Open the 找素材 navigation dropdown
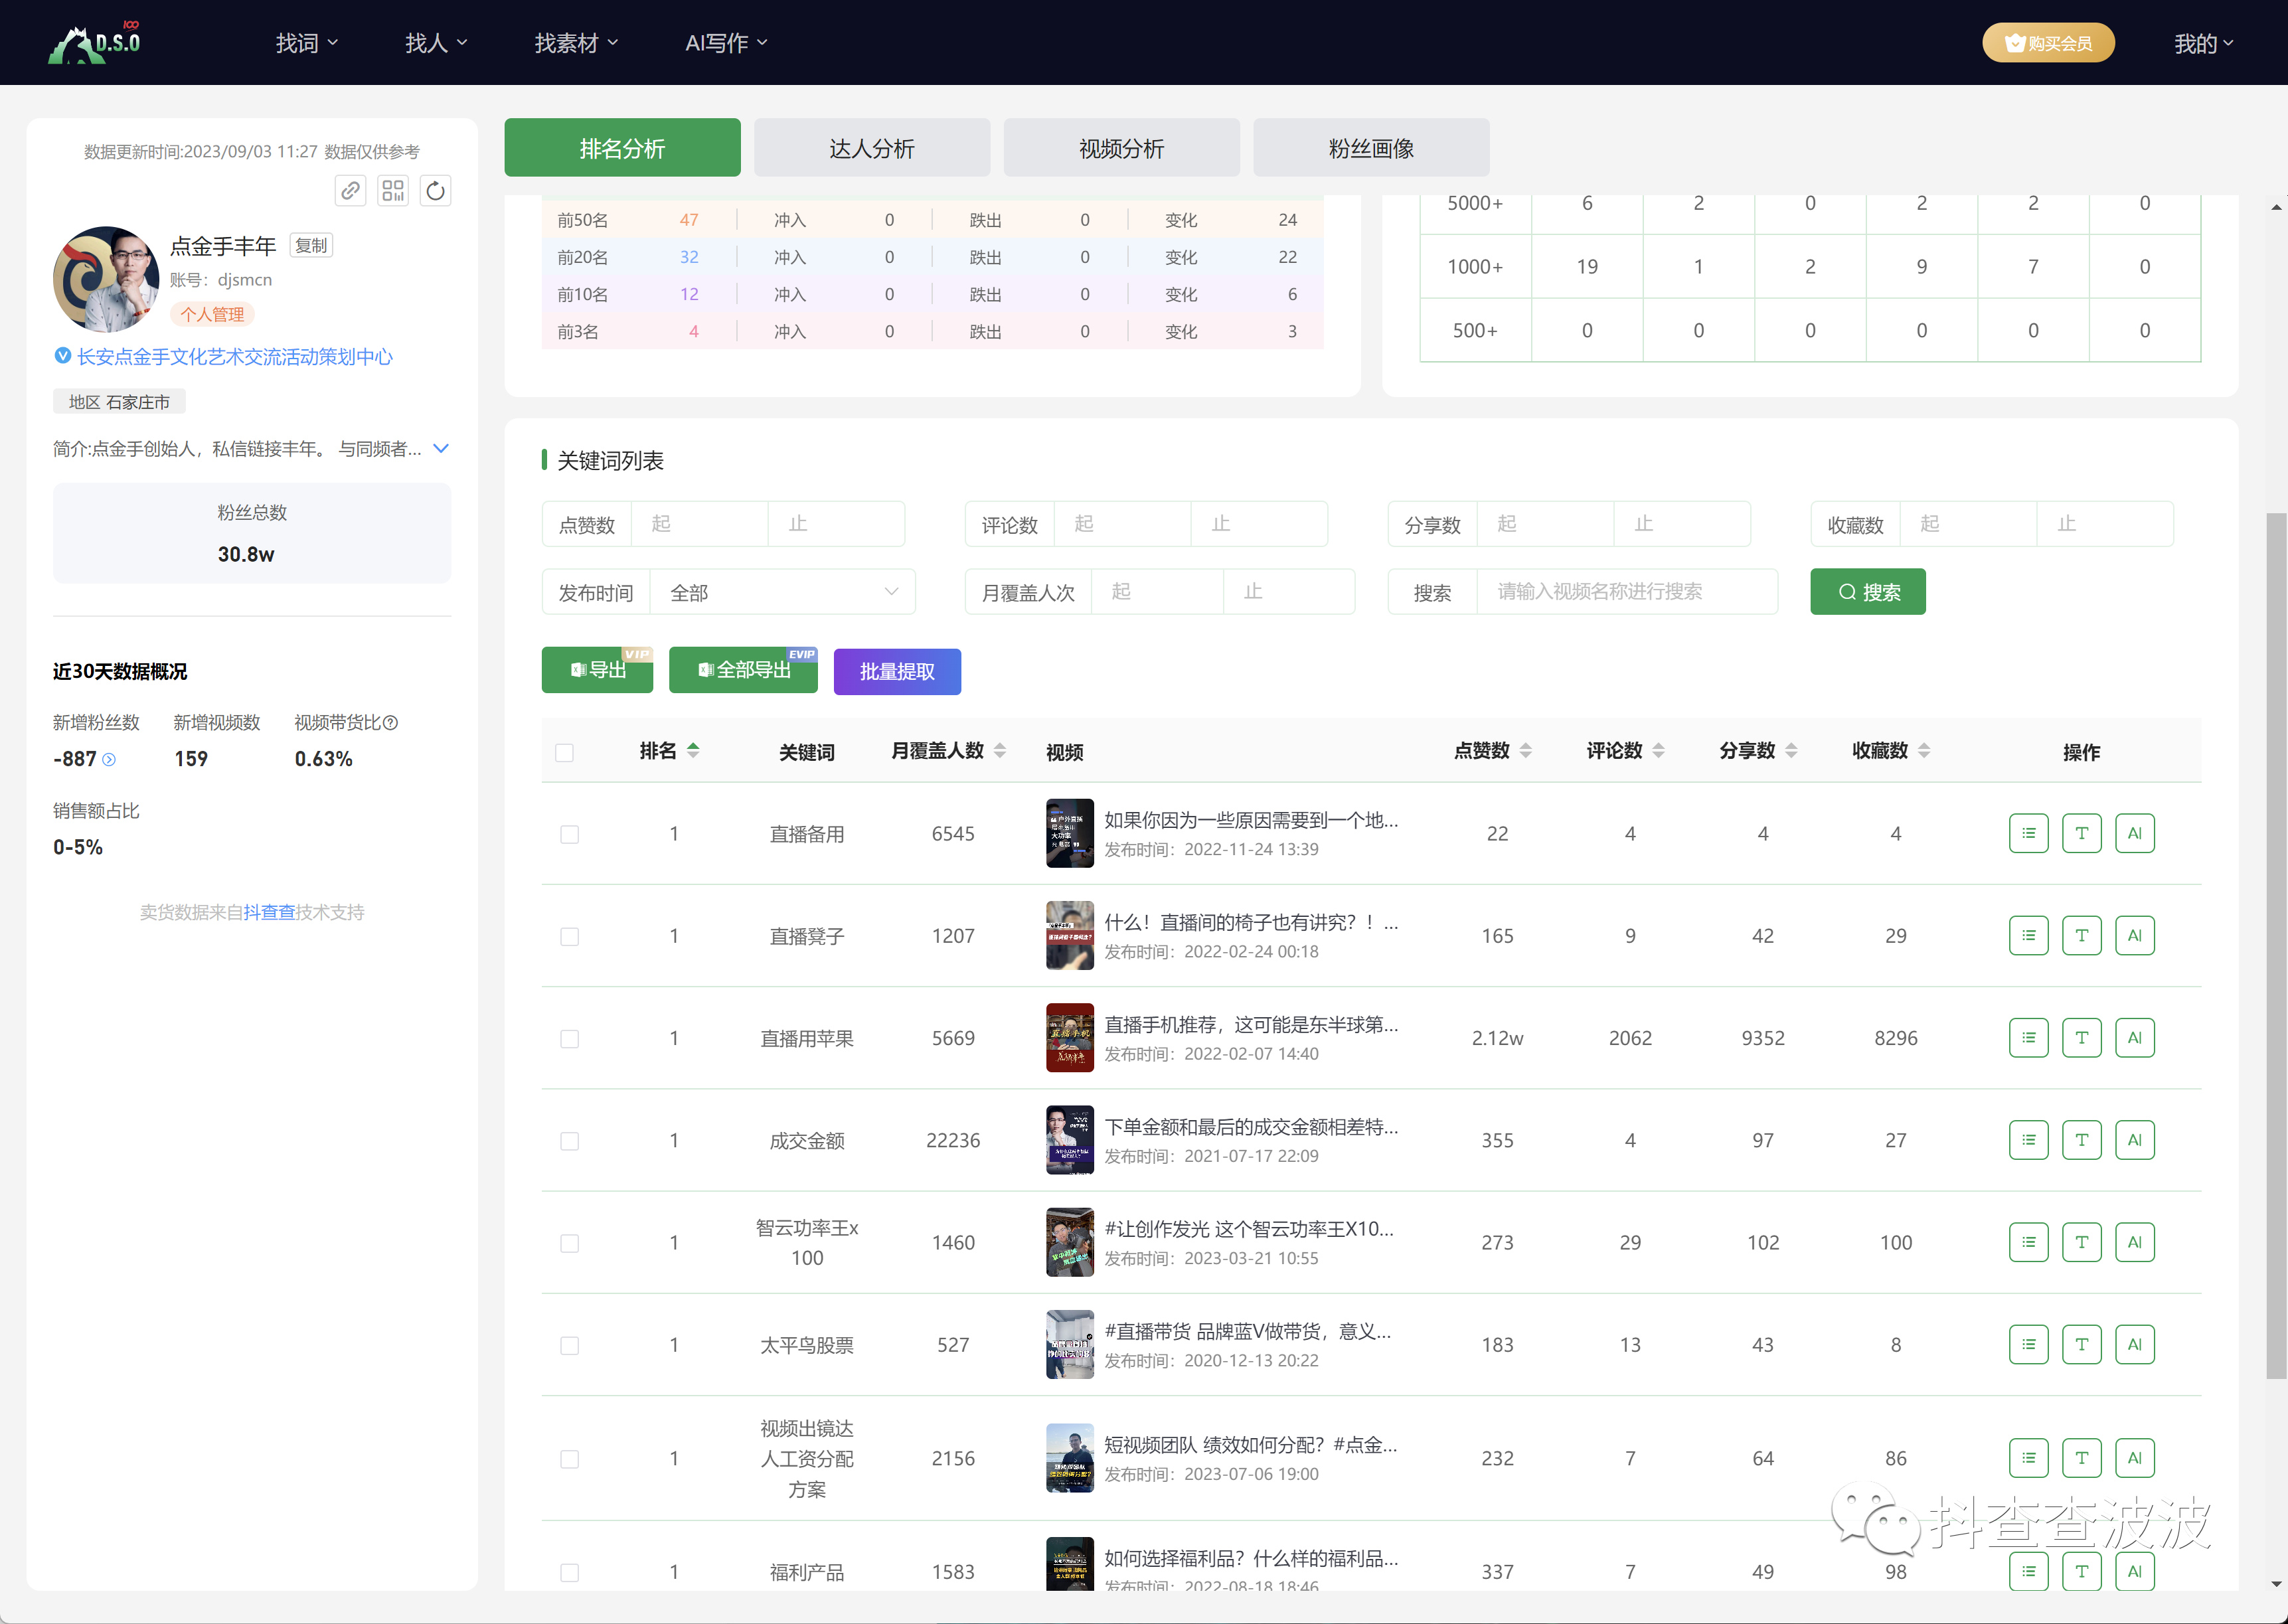This screenshot has width=2288, height=1624. (x=576, y=43)
